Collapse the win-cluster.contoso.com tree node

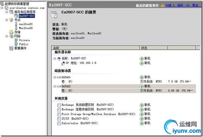2,8
